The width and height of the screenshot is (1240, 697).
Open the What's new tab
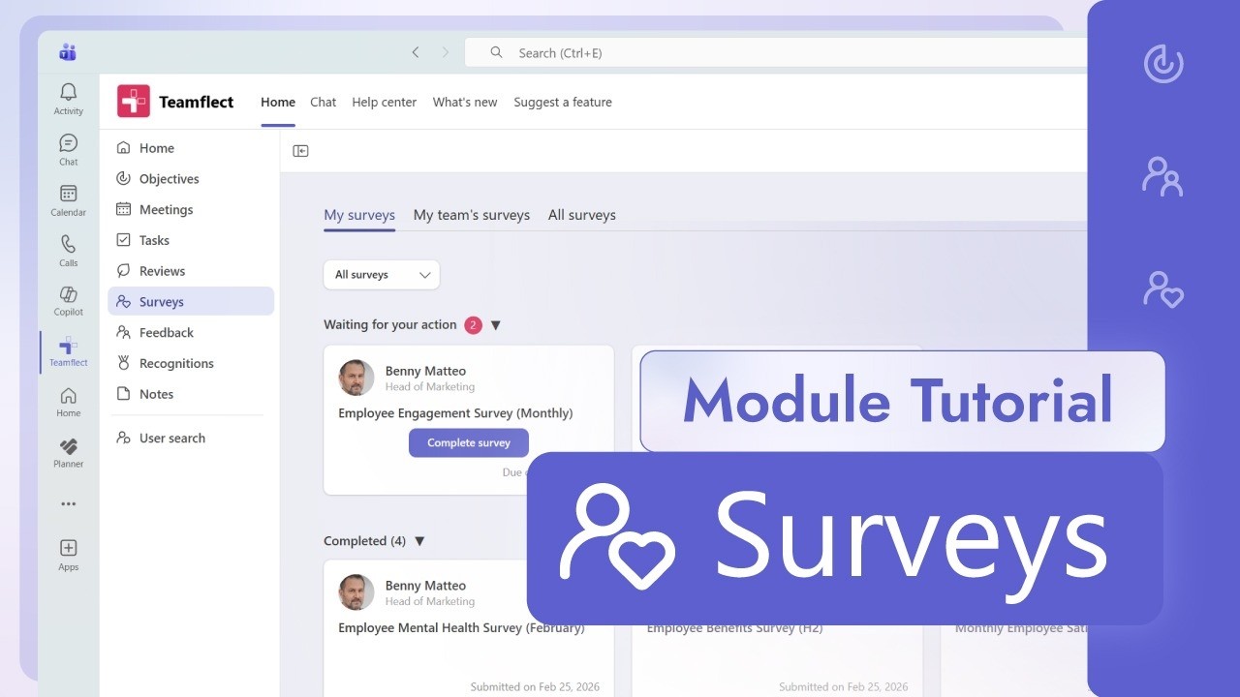(x=465, y=102)
